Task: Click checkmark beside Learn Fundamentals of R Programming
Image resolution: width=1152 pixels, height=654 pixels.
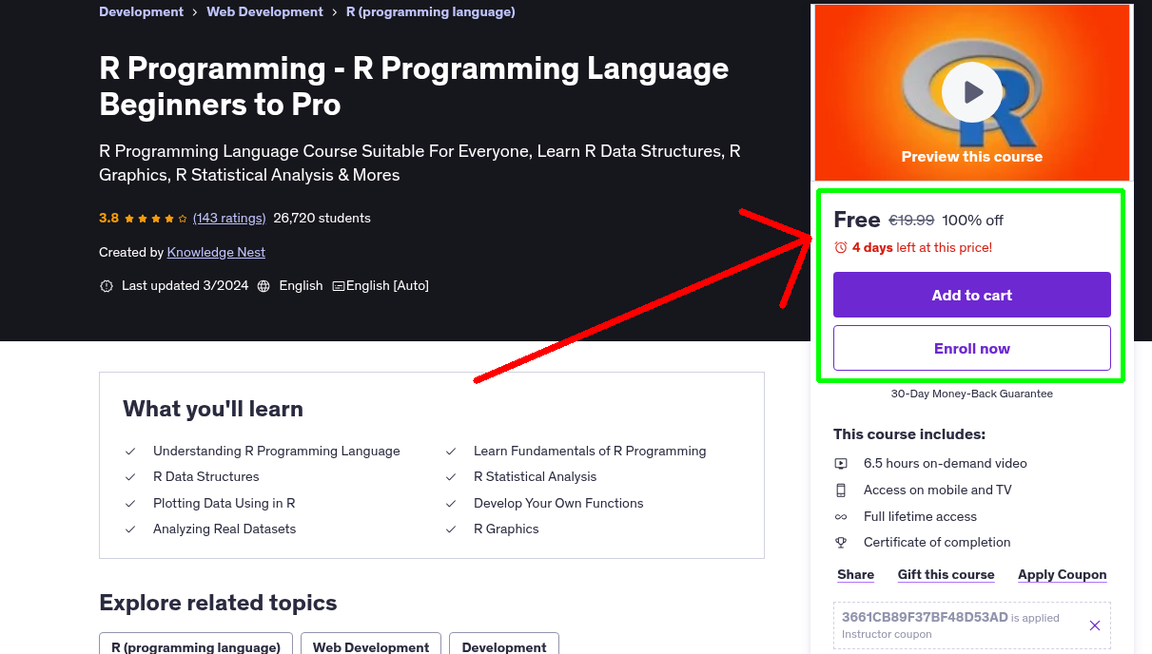Action: 451,451
